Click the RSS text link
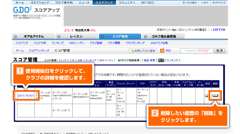 [x=168, y=51]
